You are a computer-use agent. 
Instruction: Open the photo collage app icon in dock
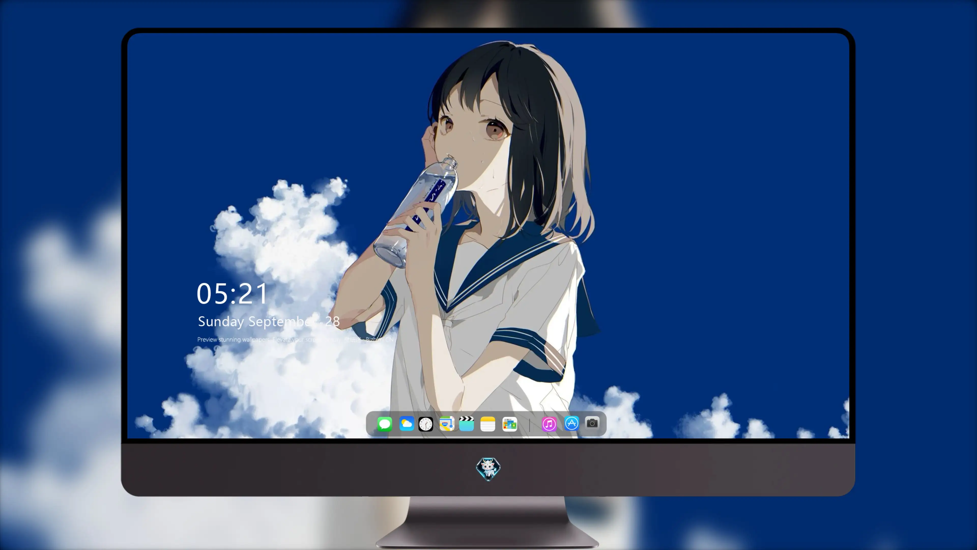510,424
